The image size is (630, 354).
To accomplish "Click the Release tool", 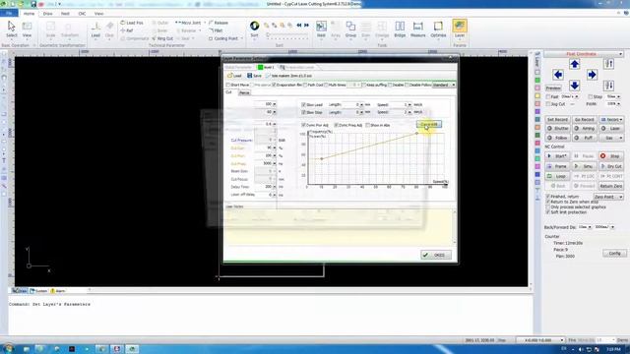I will click(x=219, y=23).
